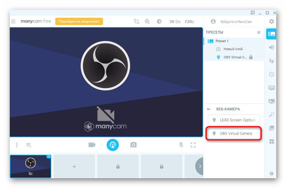The width and height of the screenshot is (286, 188).
Task: Take a snapshot with camera icon
Action: click(133, 145)
